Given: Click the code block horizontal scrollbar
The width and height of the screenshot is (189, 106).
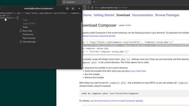Looking at the screenshot, I should pos(102,54).
